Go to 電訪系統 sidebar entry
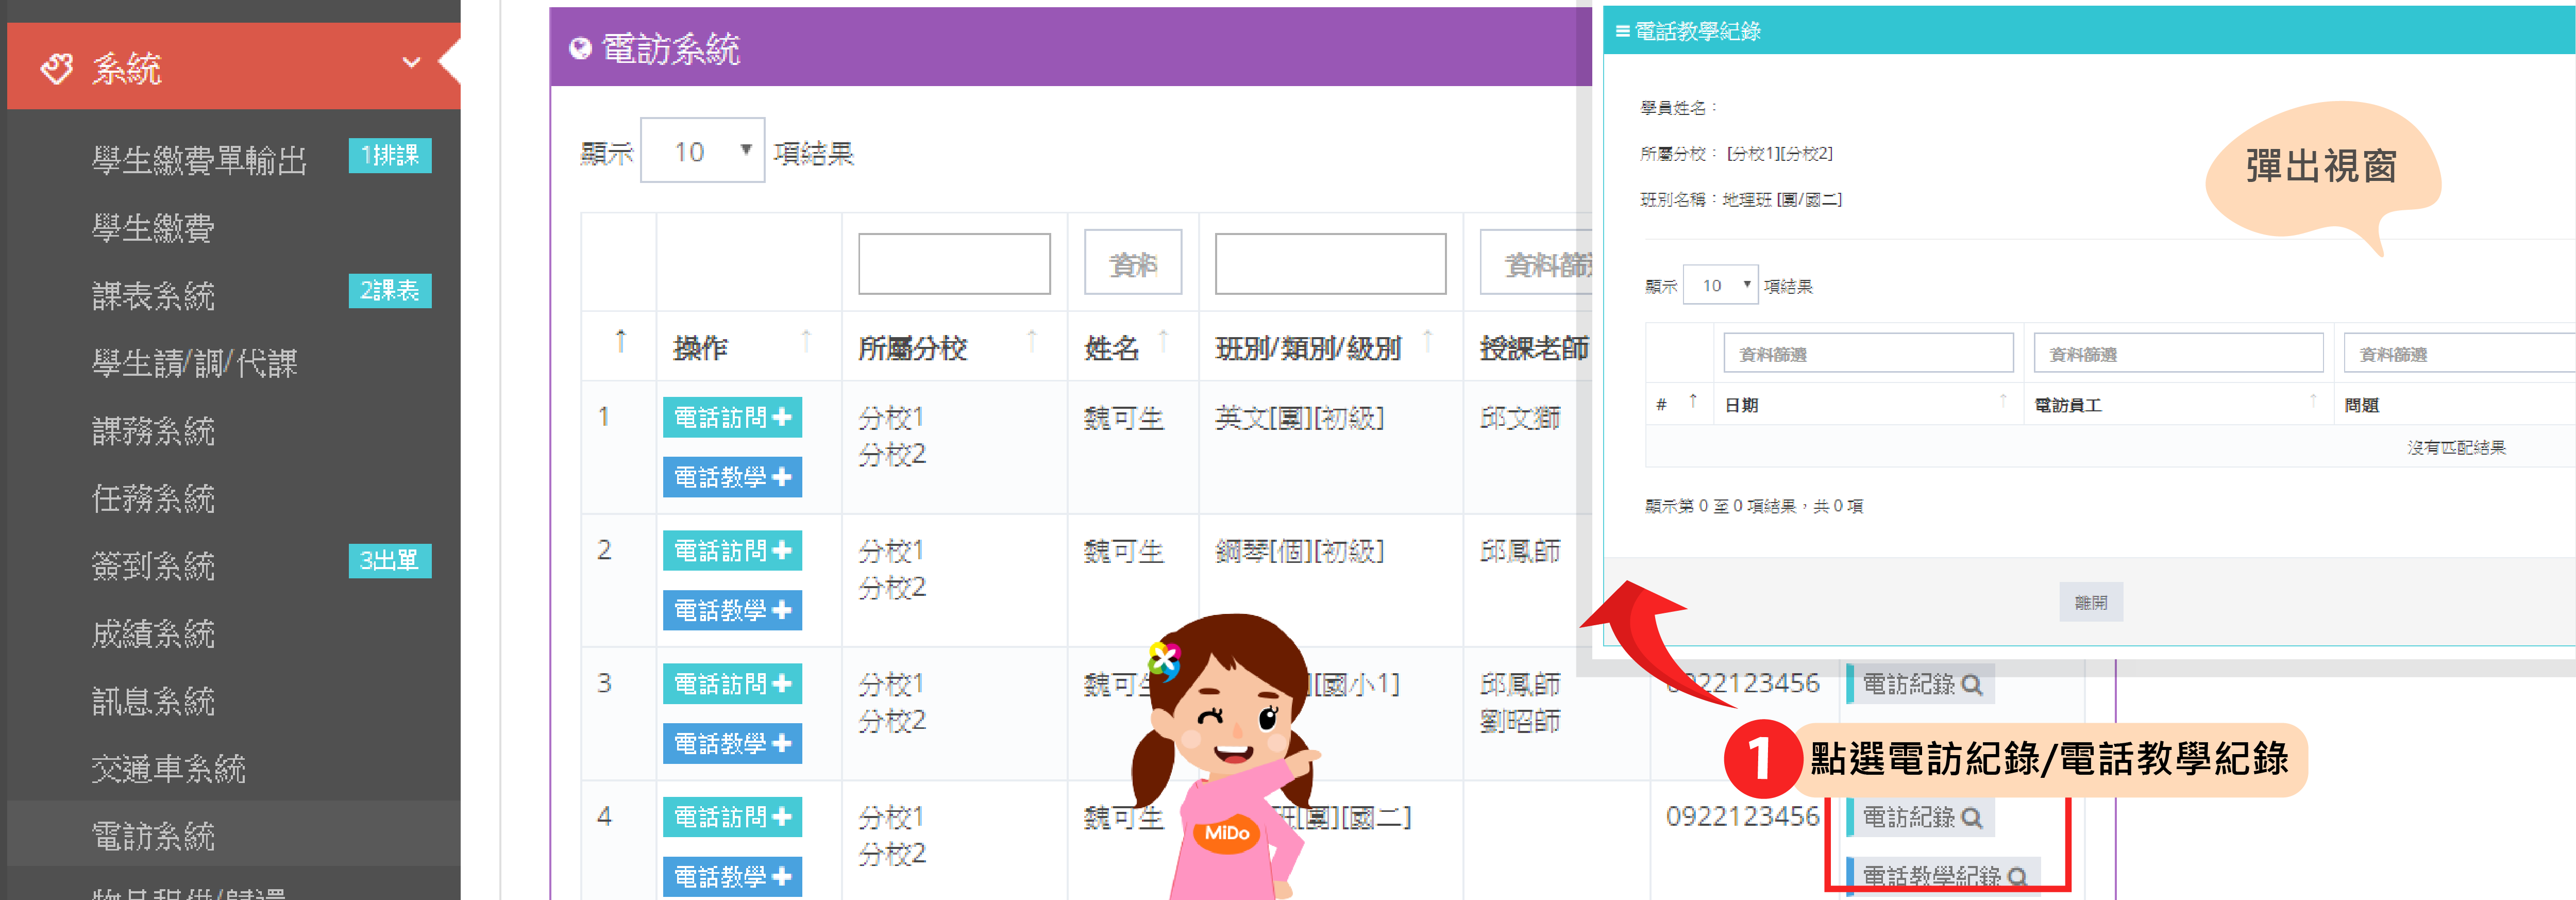 coord(153,835)
